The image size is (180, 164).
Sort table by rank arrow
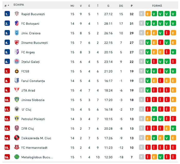8,5
